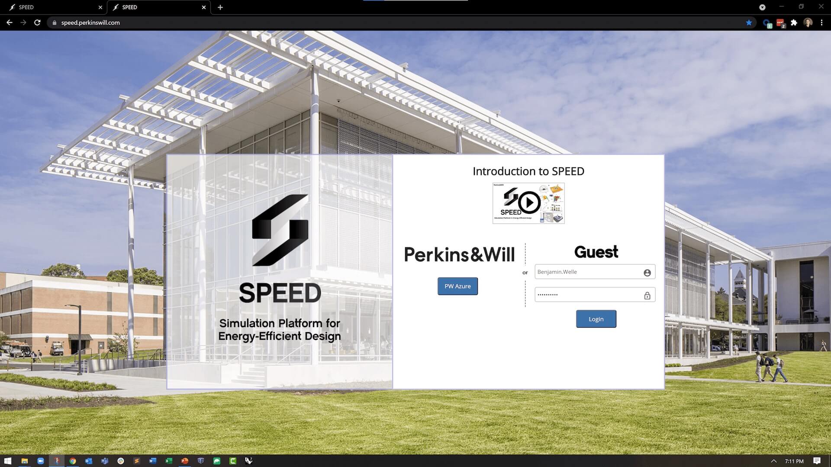Open the Windows Start menu

[7, 461]
